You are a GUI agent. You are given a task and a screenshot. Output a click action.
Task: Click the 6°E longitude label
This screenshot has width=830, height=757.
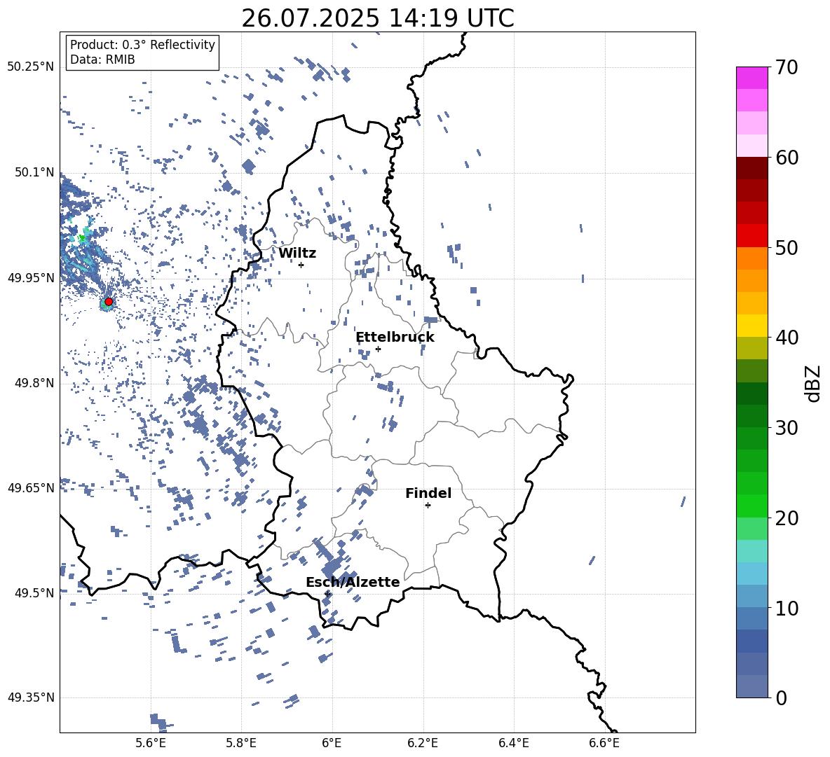pos(332,743)
